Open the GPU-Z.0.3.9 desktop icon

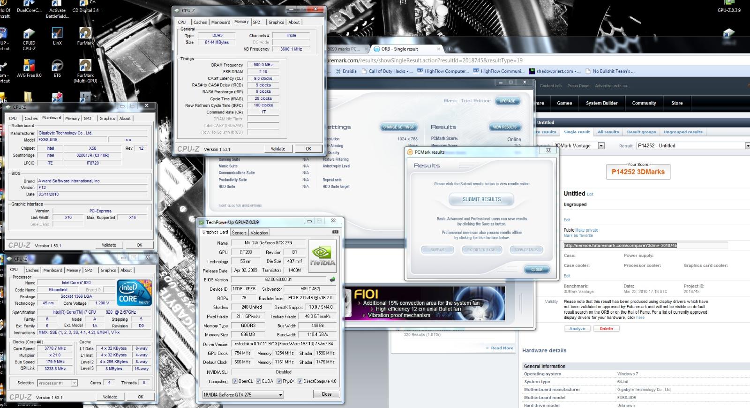pos(729,7)
